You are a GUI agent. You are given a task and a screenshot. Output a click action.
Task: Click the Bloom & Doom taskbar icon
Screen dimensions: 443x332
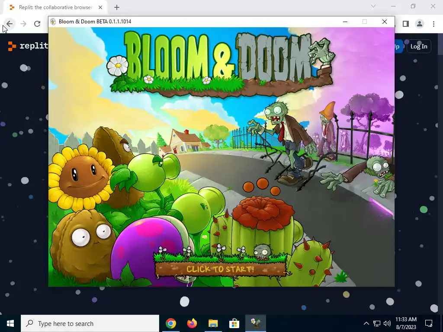pos(255,323)
